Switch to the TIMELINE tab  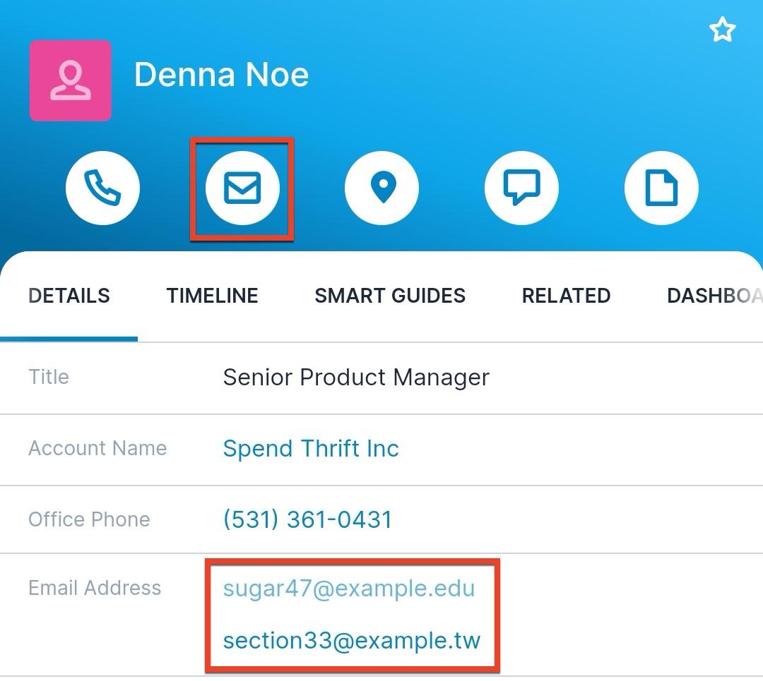(212, 296)
